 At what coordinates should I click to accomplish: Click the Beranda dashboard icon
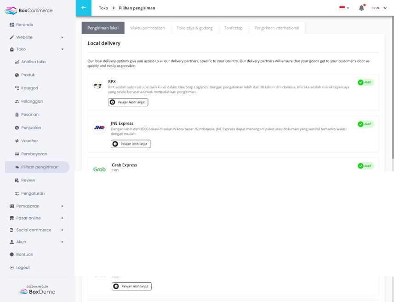(11, 25)
